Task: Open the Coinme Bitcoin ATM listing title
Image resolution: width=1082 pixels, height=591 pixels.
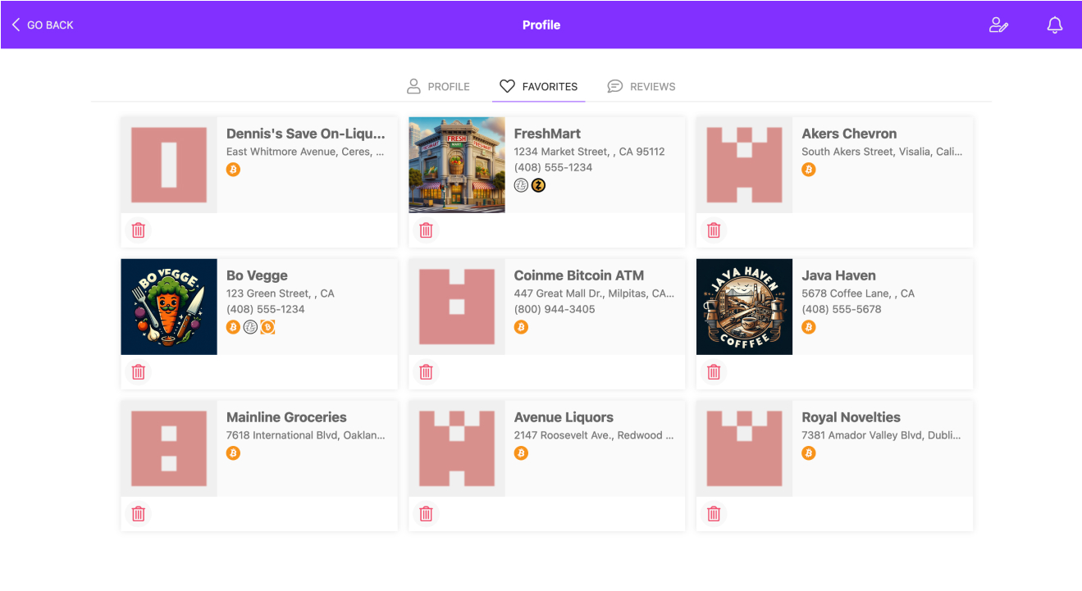Action: pyautogui.click(x=579, y=275)
